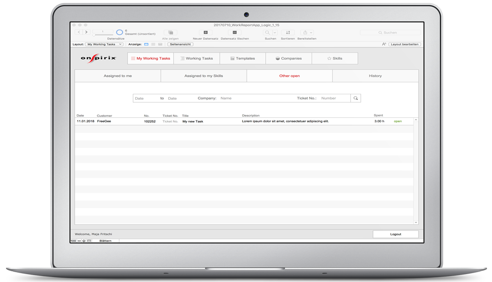
Task: Open the Blättern mode menu at bottom
Action: [105, 241]
